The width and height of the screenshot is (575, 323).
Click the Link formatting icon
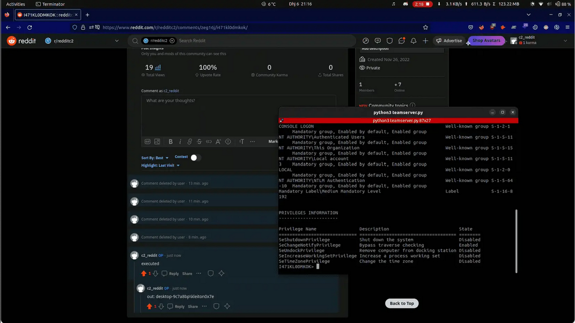(189, 142)
